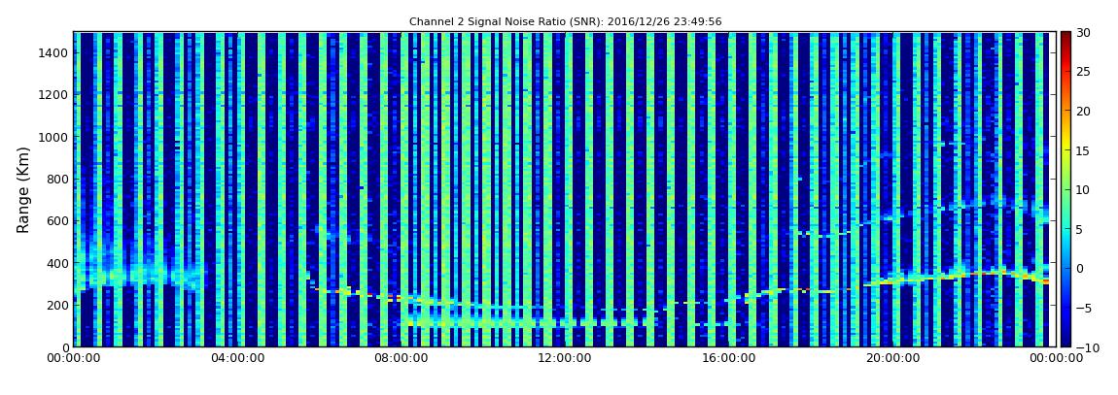
Task: Click the 08:00:00 time axis label
Action: 401,359
